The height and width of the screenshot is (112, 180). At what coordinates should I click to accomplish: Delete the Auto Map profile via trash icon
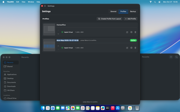135,48
